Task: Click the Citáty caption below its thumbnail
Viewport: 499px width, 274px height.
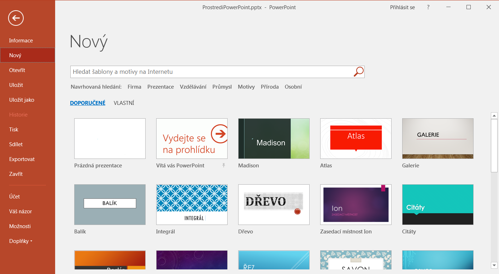Action: tap(409, 232)
